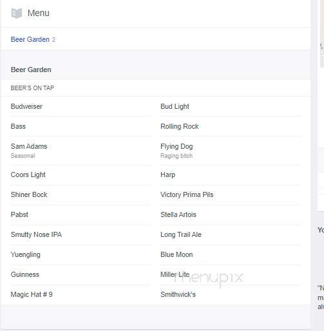This screenshot has width=324, height=331.
Task: Choose Rolling Rock in the list
Action: [x=180, y=126]
